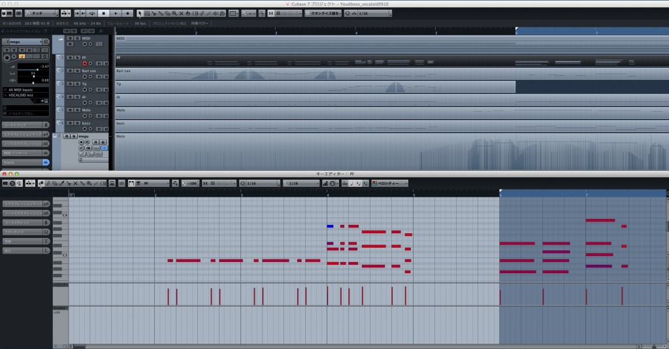Open クオンタイズ section in Key Editor inspector

click(x=26, y=231)
